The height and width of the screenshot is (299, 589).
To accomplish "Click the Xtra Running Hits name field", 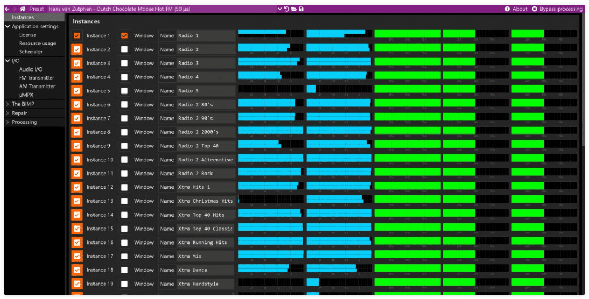I will [206, 242].
